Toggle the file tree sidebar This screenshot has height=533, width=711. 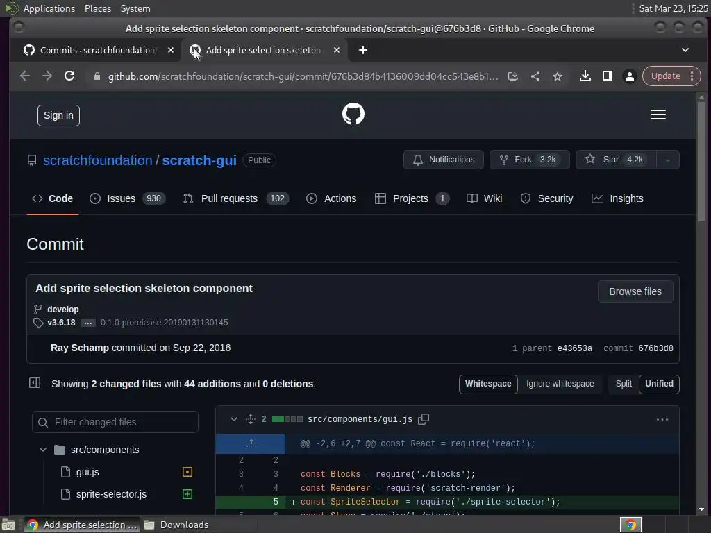[x=35, y=383]
